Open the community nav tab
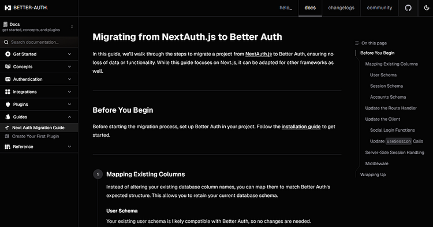This screenshot has height=227, width=433. pyautogui.click(x=379, y=8)
